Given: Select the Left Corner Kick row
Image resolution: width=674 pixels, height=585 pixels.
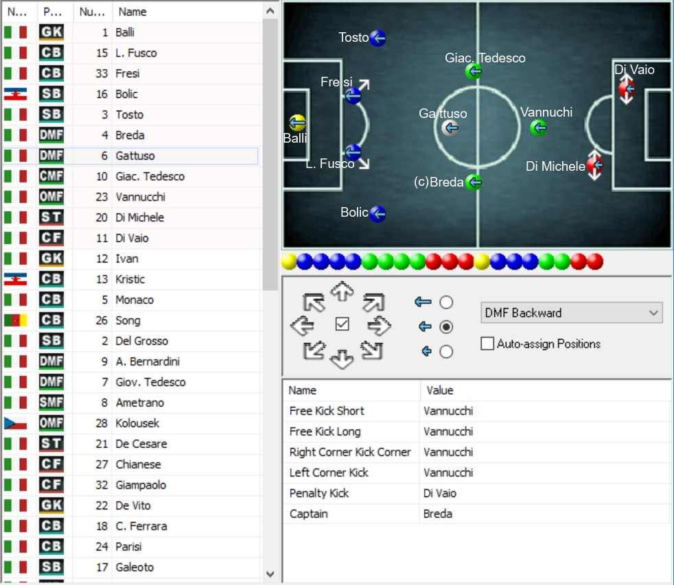Looking at the screenshot, I should tap(477, 473).
